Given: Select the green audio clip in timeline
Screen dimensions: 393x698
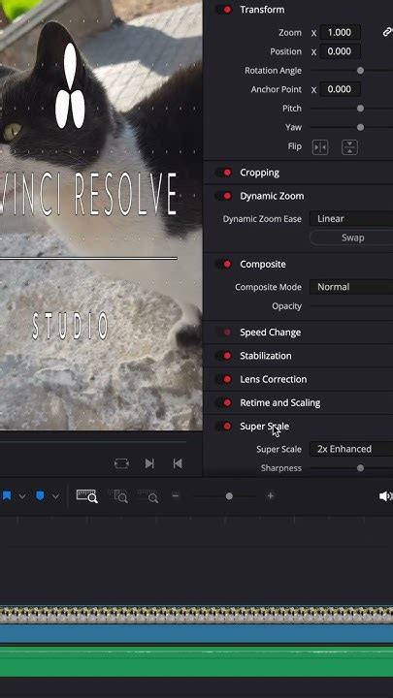Looking at the screenshot, I should pos(196,661).
